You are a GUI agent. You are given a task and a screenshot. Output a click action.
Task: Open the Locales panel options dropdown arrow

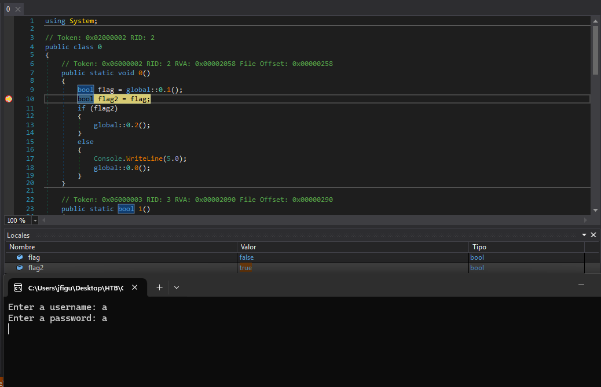584,235
